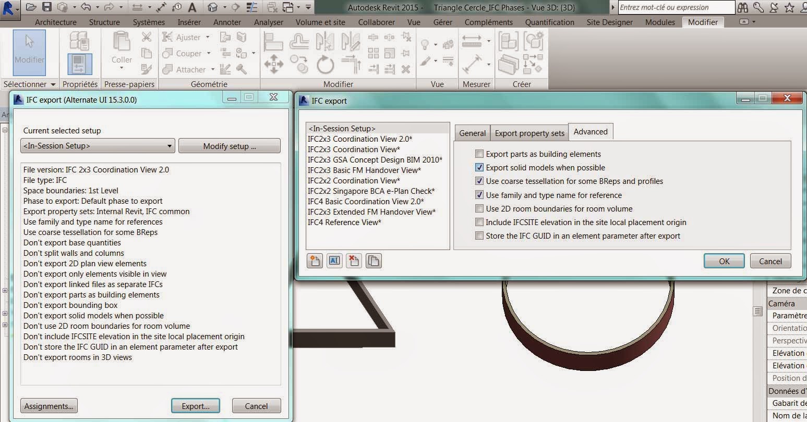The width and height of the screenshot is (807, 422).
Task: Duplicate the selected IFC setup icon
Action: tap(374, 260)
